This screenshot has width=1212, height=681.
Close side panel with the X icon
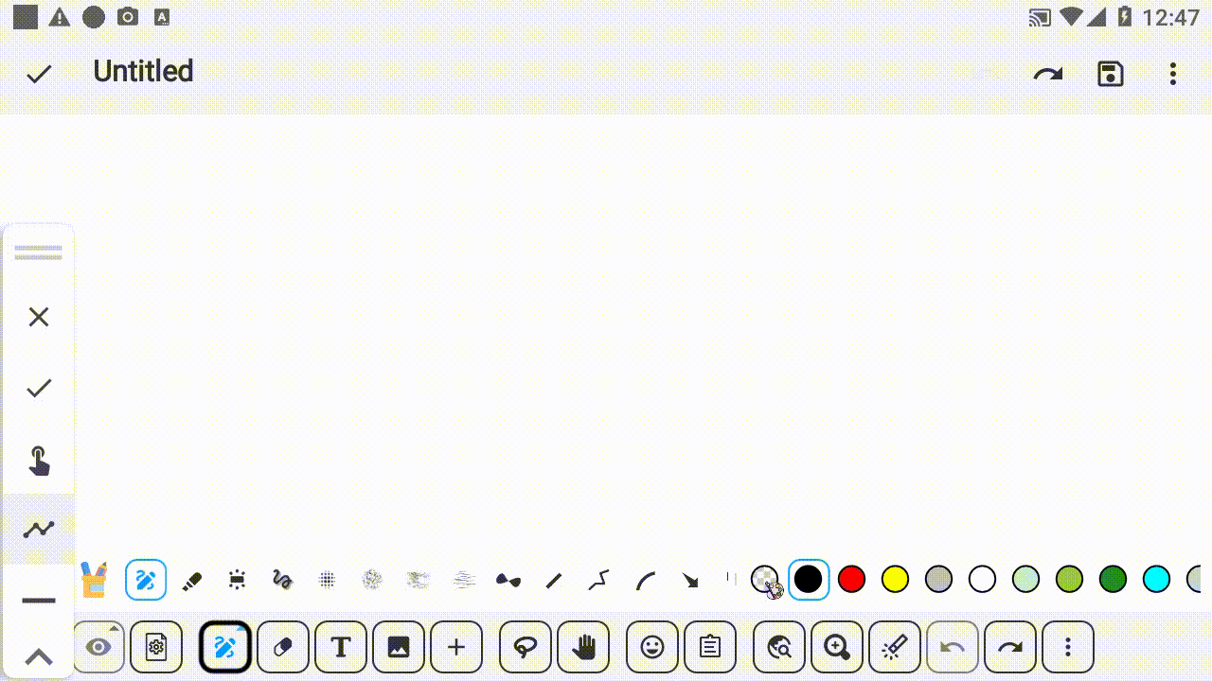point(39,317)
